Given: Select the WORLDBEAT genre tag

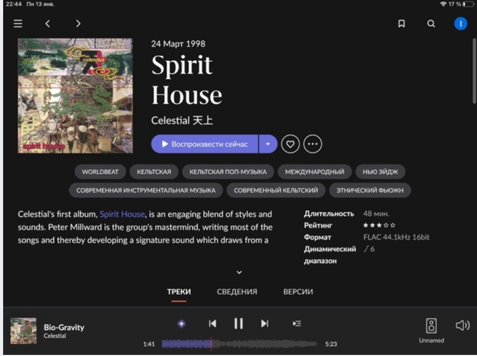Looking at the screenshot, I should point(100,172).
